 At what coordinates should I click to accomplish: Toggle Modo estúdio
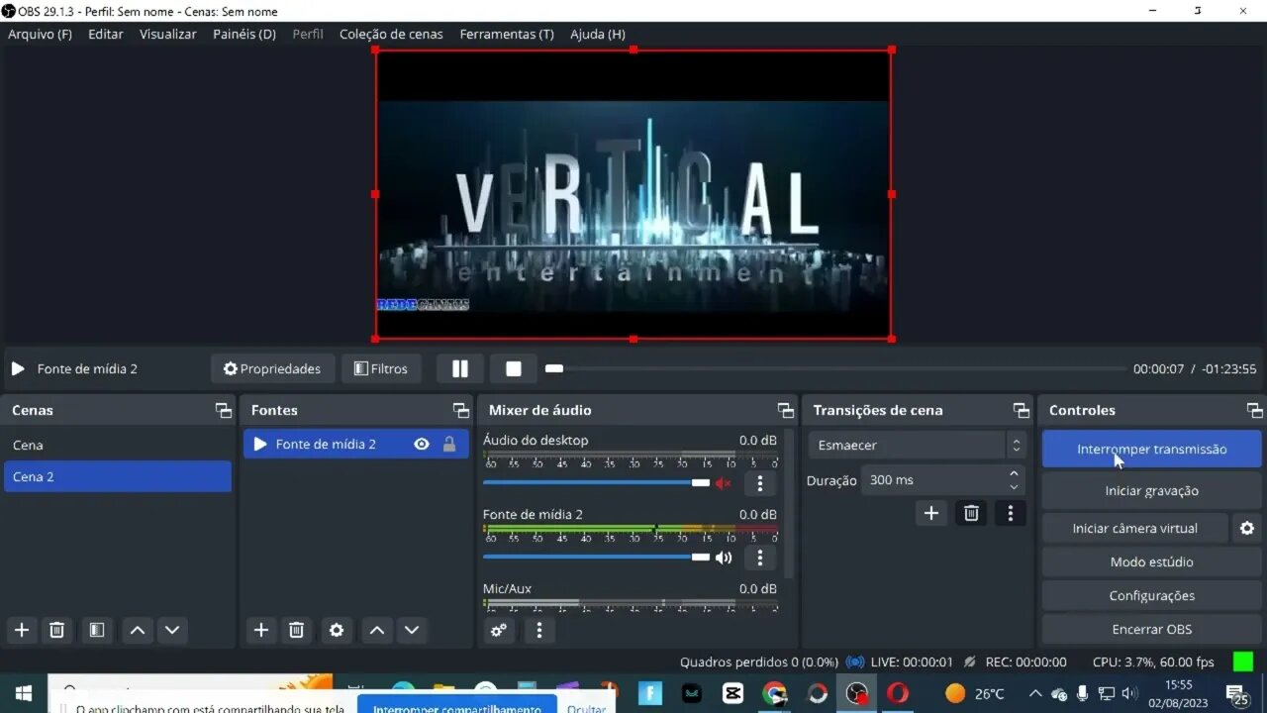pos(1152,561)
